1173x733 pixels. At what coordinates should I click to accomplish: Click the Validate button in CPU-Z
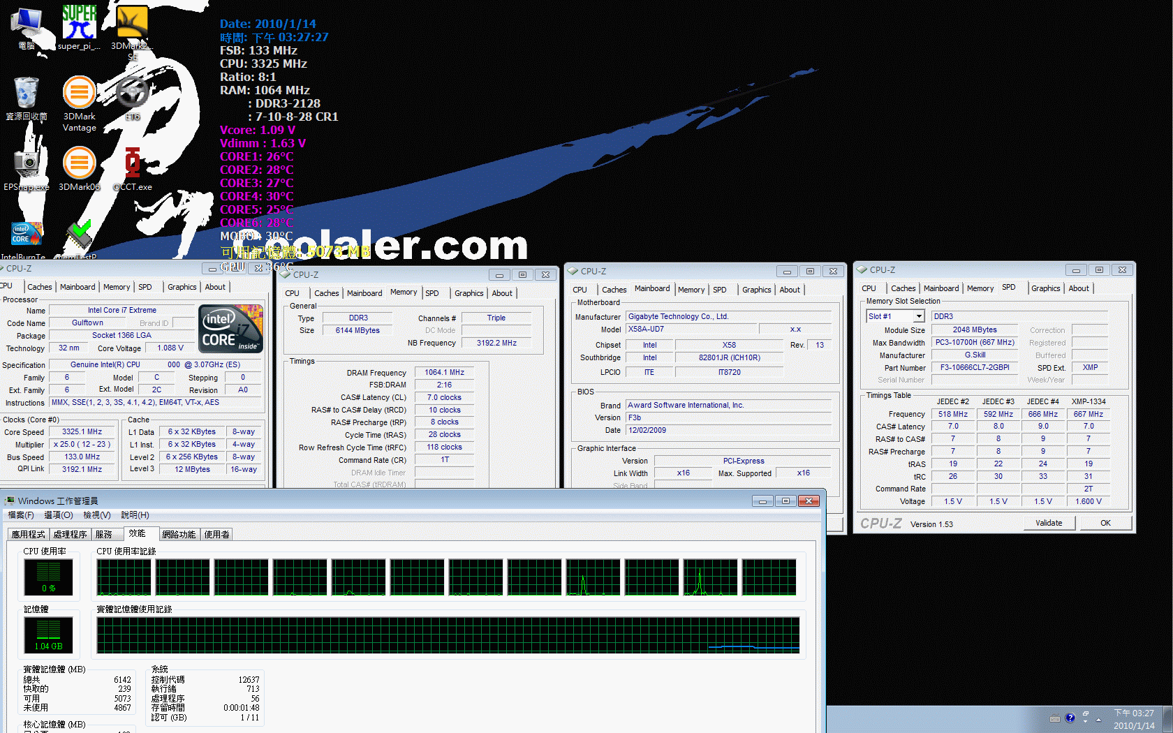tap(1049, 523)
